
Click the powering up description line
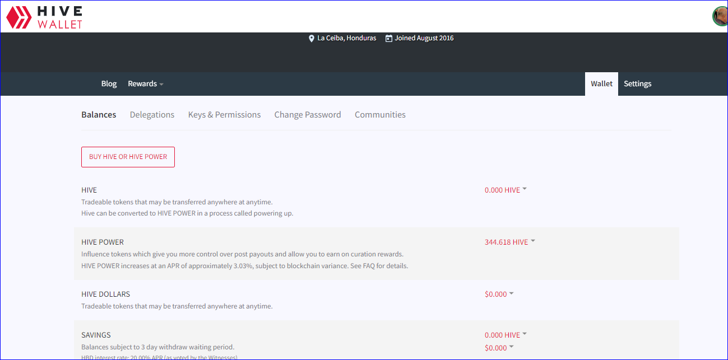(187, 213)
